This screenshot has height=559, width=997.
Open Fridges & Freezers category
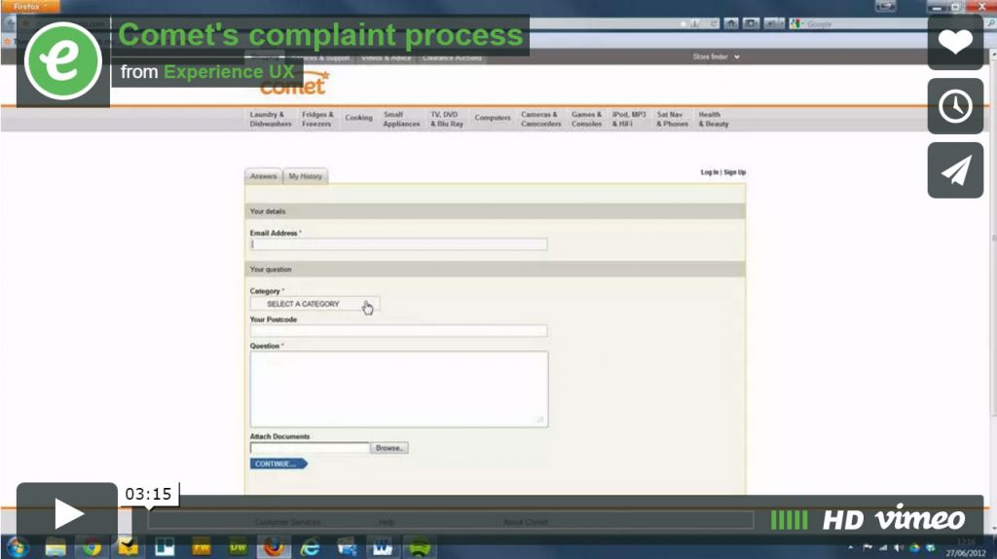[317, 119]
